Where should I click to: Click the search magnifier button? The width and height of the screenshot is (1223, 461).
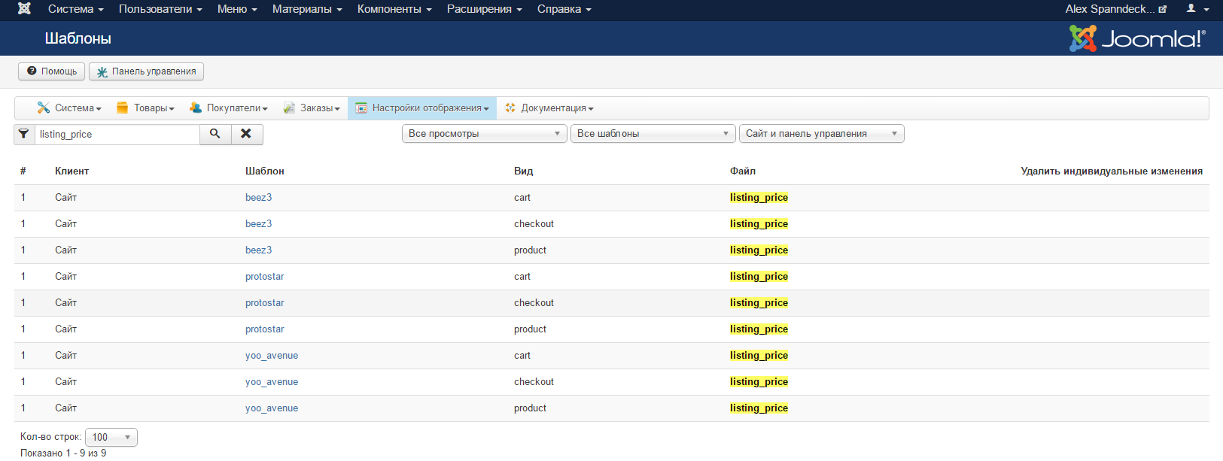pyautogui.click(x=215, y=134)
